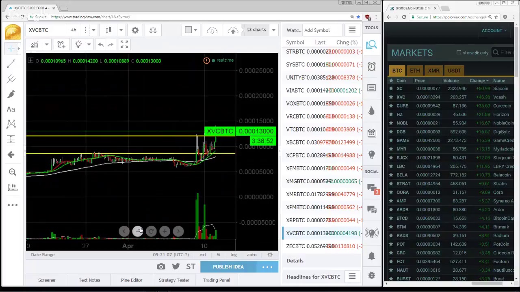Toggle percent scale on chart
Image resolution: width=520 pixels, height=292 pixels.
pos(218,255)
